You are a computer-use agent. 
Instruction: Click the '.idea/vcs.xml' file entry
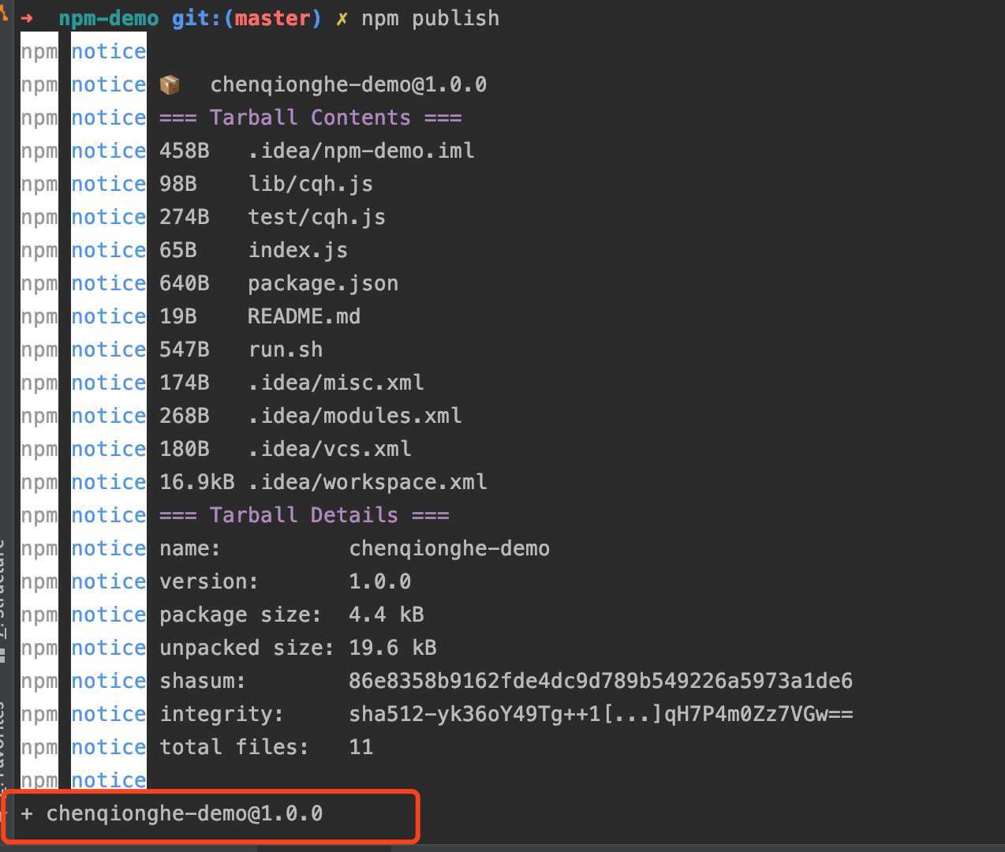pyautogui.click(x=329, y=449)
